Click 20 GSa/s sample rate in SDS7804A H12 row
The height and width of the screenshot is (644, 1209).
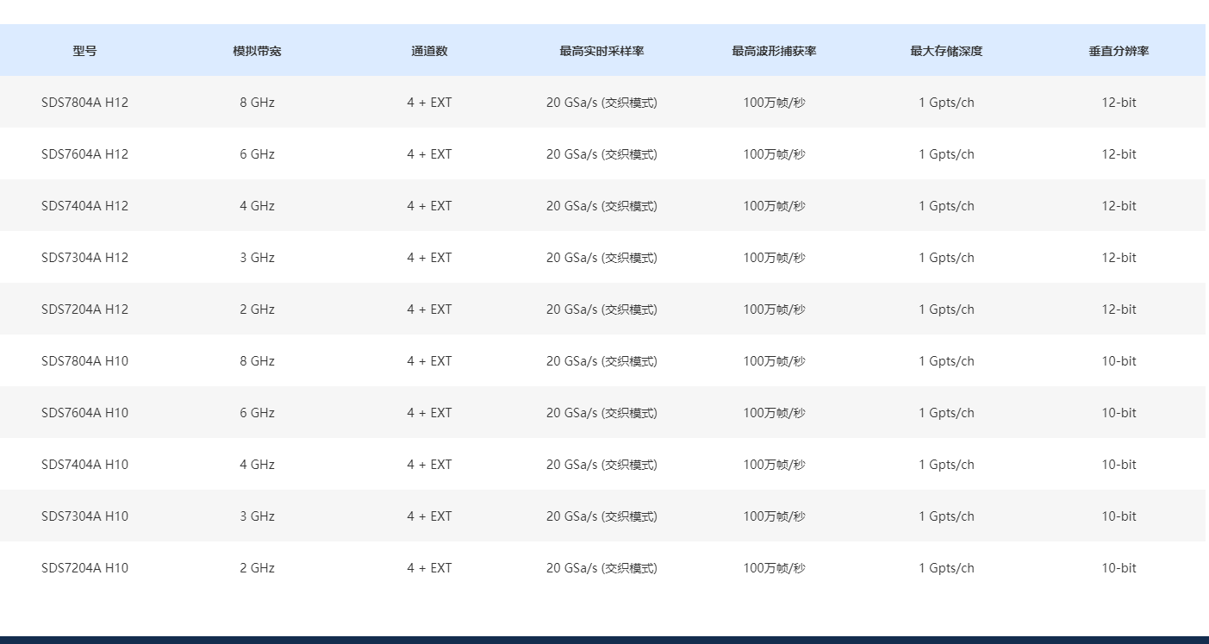pyautogui.click(x=601, y=103)
